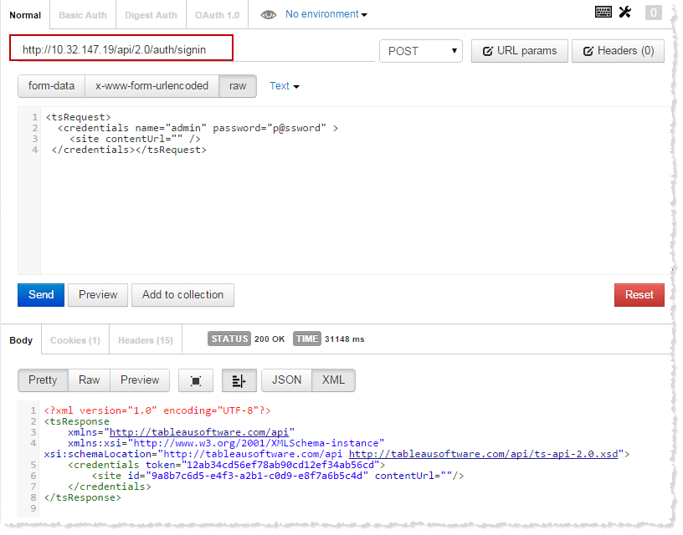Open settings via the wrench icon
The image size is (683, 535).
(x=624, y=12)
